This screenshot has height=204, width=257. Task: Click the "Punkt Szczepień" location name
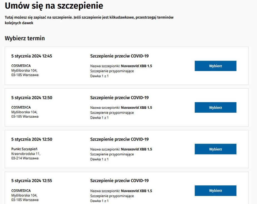click(x=24, y=149)
